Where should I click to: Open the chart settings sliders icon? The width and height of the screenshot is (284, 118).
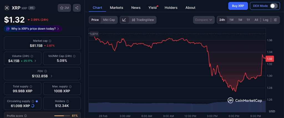[x=275, y=20]
